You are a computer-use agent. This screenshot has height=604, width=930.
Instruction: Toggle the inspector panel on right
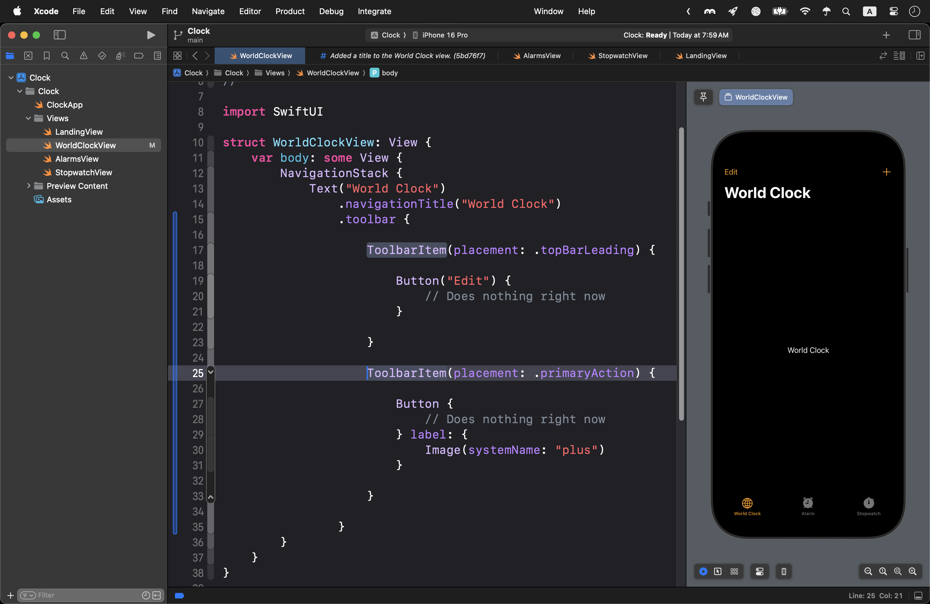[x=914, y=35]
